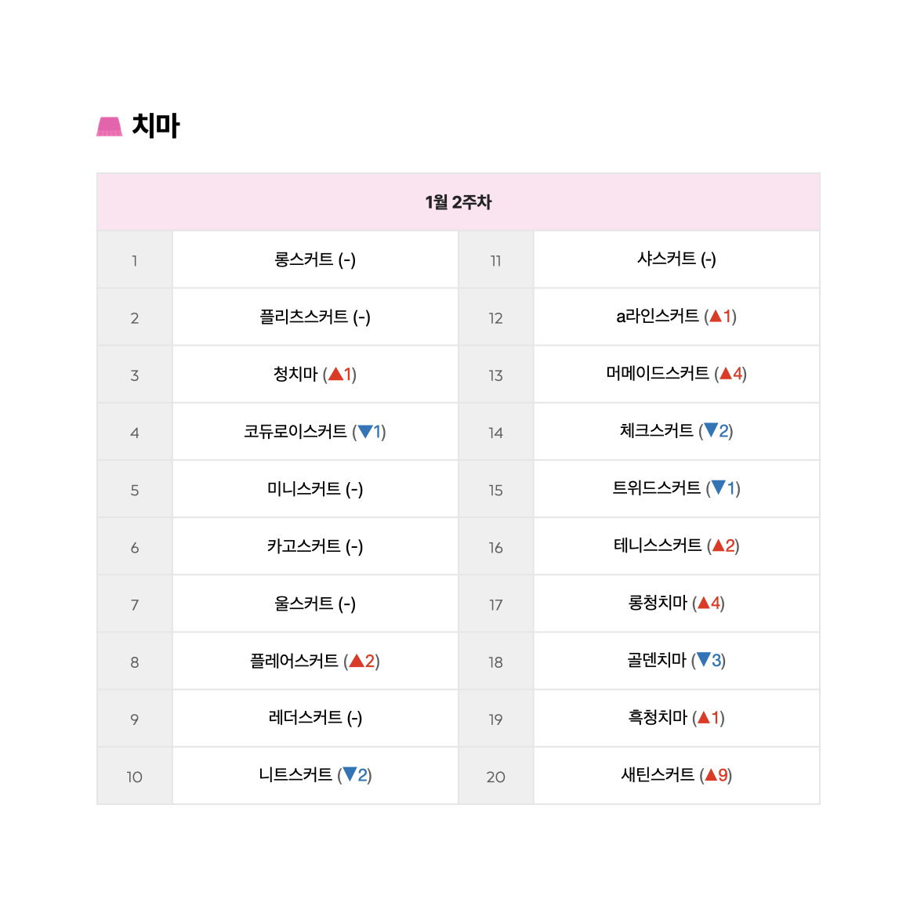The width and height of the screenshot is (917, 917).
Task: Open the 플리츠스커트 entry
Action: 315,317
